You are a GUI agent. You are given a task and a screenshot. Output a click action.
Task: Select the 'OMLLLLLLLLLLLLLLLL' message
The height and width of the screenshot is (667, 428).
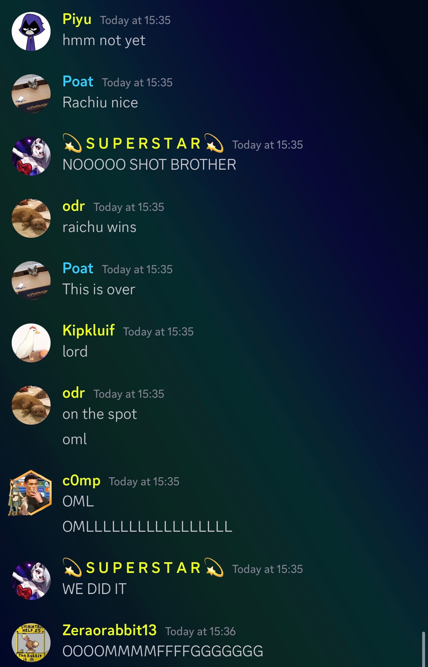tap(147, 527)
